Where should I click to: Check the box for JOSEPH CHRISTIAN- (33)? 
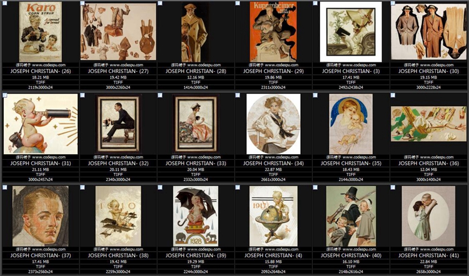tap(160, 96)
